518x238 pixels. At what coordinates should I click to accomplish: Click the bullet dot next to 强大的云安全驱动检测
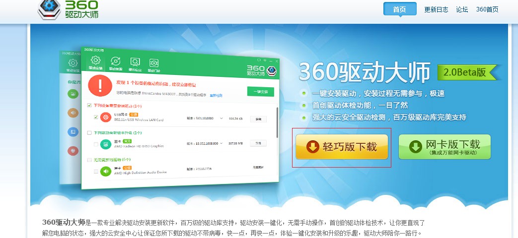pos(303,117)
